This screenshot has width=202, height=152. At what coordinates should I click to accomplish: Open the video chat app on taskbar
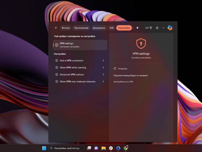[x=96, y=148]
